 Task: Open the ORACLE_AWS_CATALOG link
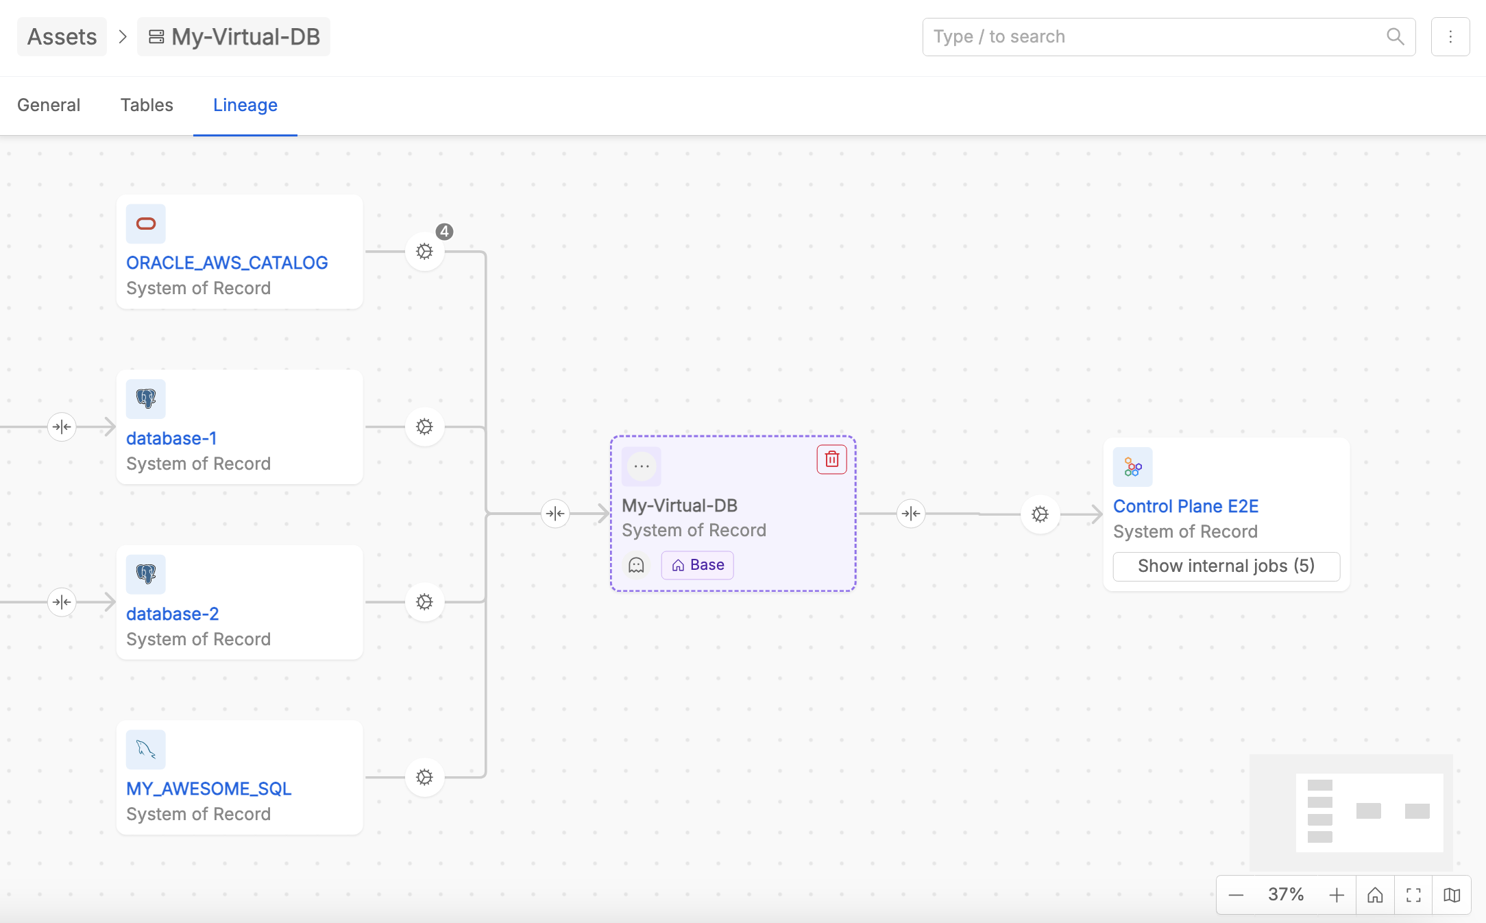click(x=227, y=263)
